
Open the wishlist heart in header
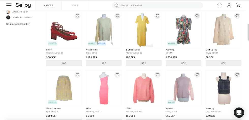tap(220, 5)
